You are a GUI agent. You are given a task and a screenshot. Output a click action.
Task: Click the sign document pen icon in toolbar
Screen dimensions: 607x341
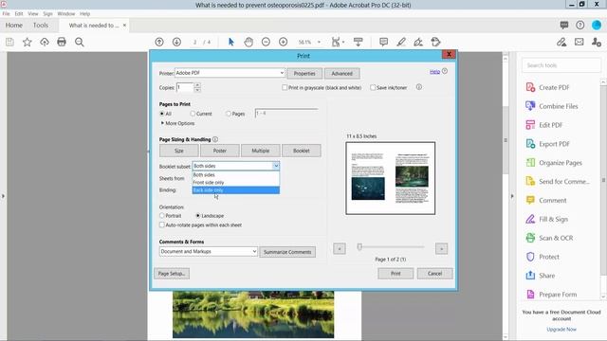coord(418,42)
